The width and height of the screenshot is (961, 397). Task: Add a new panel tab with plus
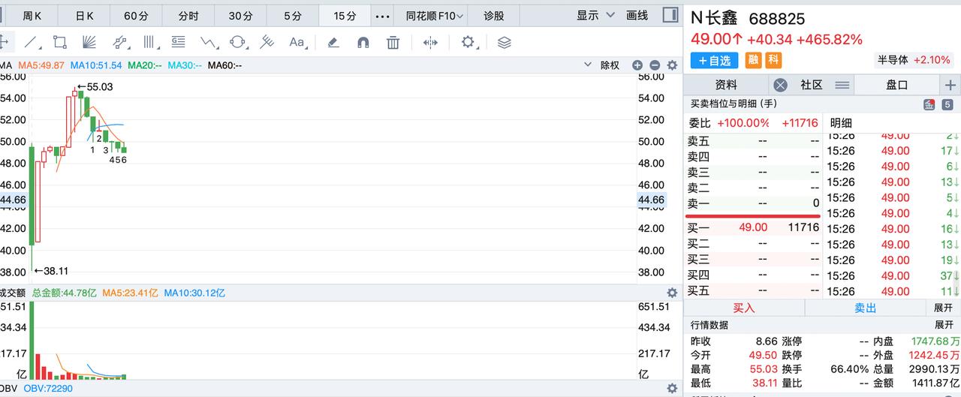(950, 85)
